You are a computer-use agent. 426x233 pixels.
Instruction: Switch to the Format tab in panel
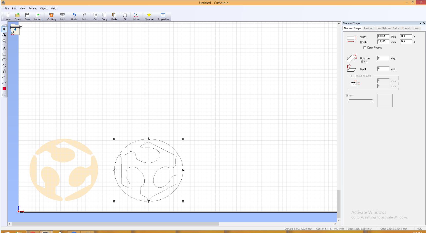click(x=406, y=28)
